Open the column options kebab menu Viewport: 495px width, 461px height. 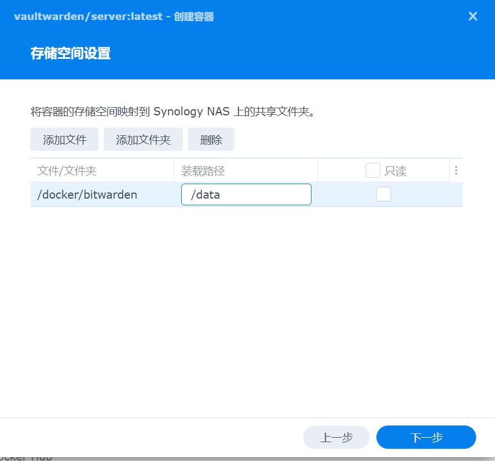pyautogui.click(x=456, y=170)
